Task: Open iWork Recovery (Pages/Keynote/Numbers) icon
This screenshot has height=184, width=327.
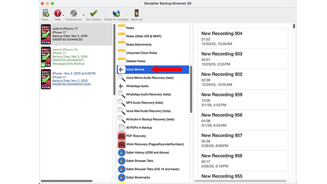Action: 122,144
